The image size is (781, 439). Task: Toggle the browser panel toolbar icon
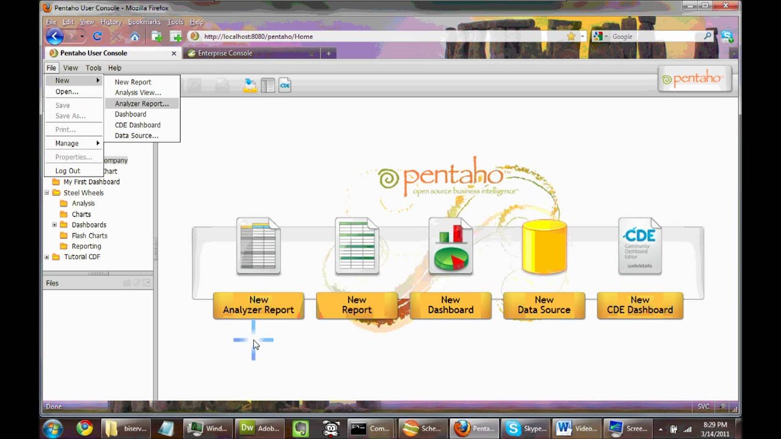[267, 85]
